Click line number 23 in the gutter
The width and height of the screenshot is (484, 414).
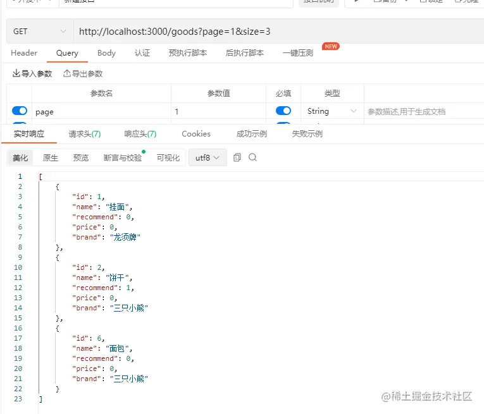[x=18, y=399]
